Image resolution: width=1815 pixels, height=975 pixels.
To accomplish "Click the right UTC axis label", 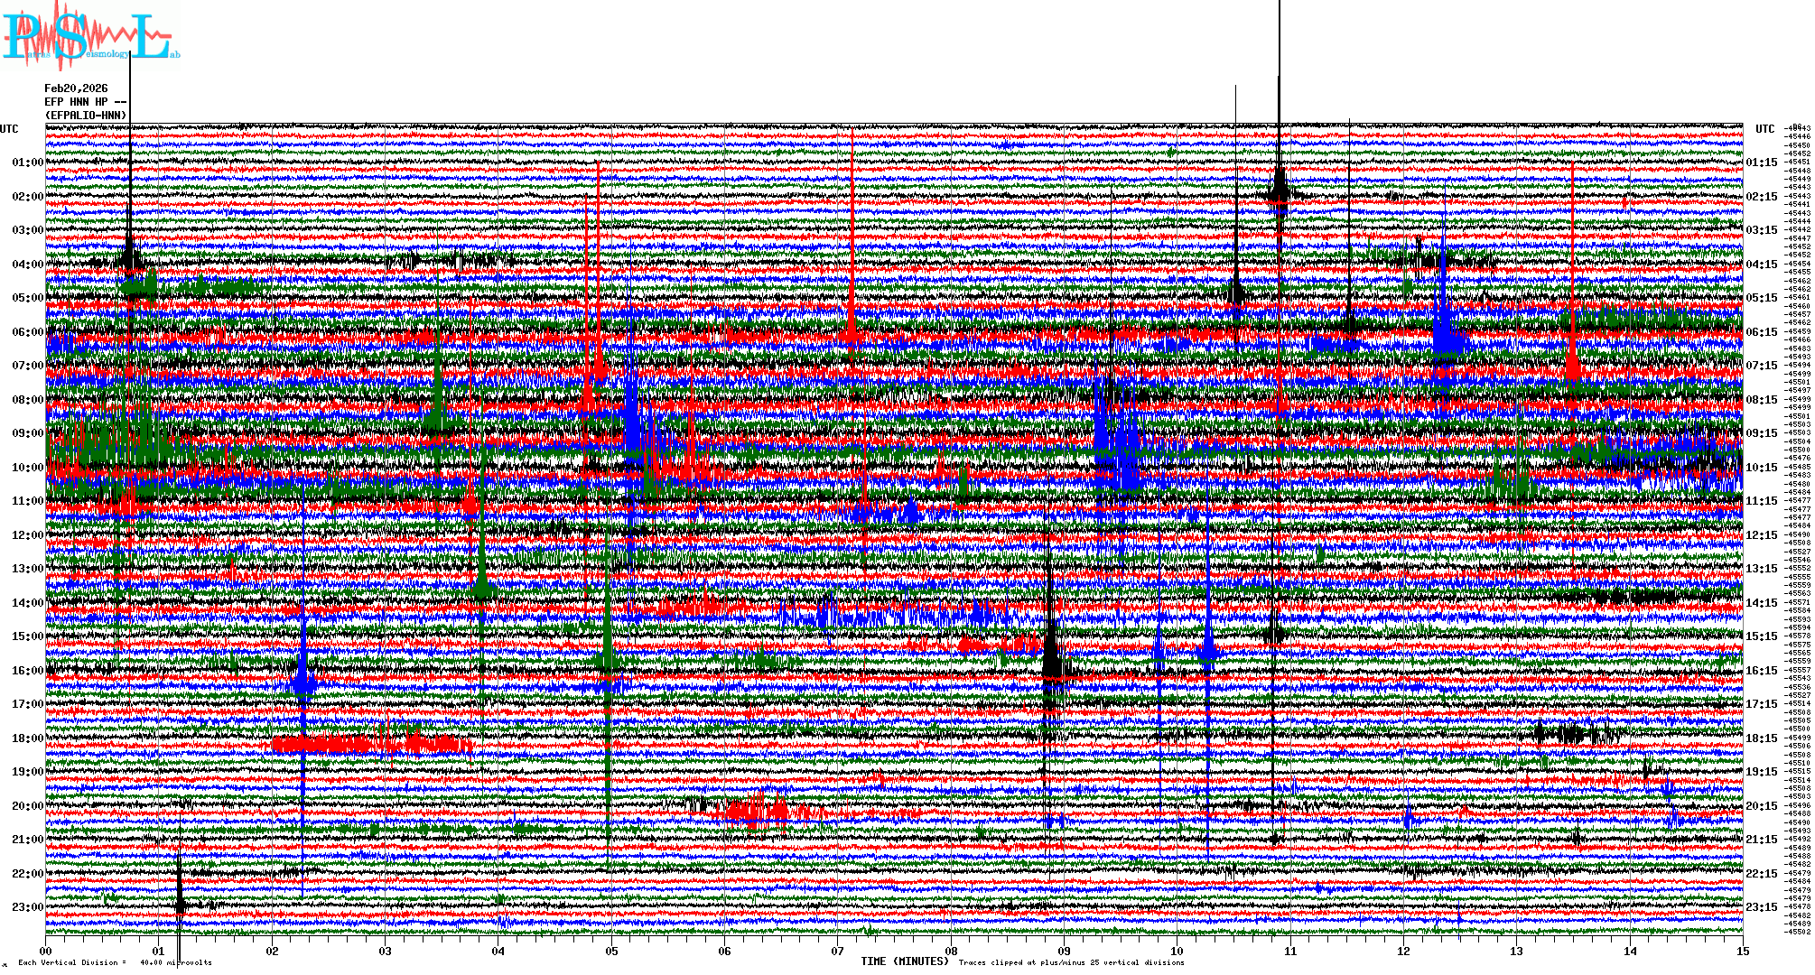I will 1764,129.
